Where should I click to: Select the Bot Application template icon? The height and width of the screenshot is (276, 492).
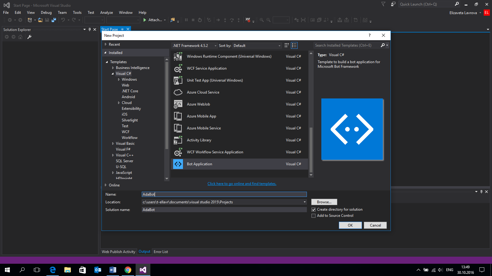pyautogui.click(x=178, y=164)
